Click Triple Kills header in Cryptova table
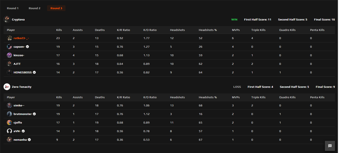This screenshot has width=354, height=153. pyautogui.click(x=258, y=30)
